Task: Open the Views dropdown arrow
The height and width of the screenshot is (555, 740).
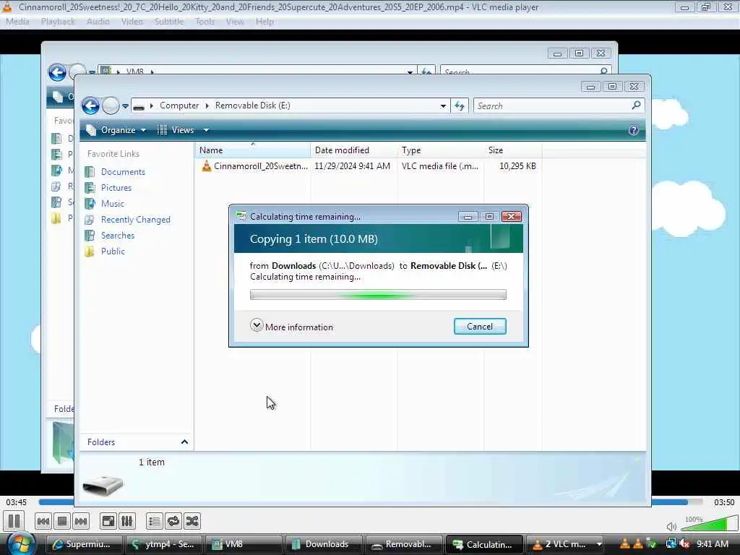Action: [206, 130]
